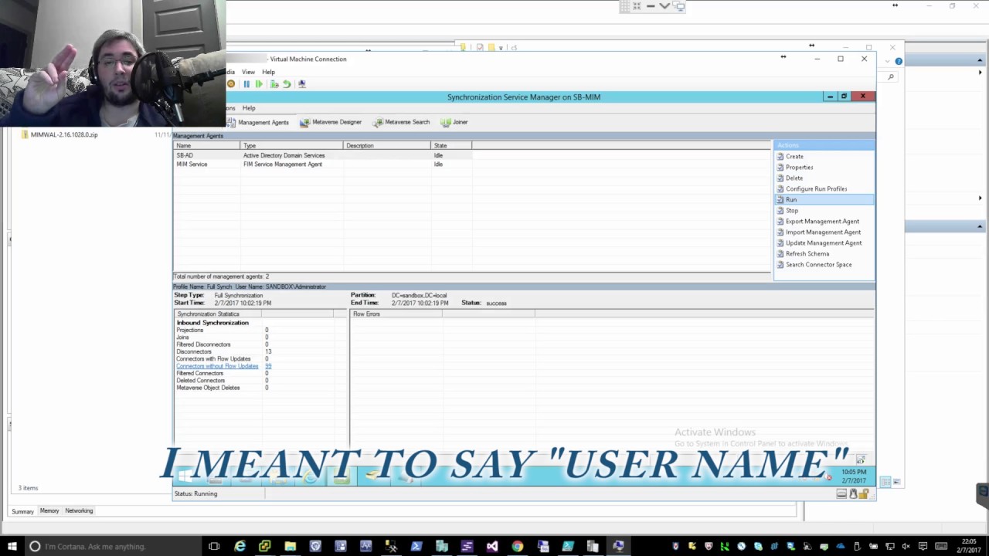Screen dimensions: 989x556
Task: Click Export Management Agent
Action: click(x=822, y=222)
